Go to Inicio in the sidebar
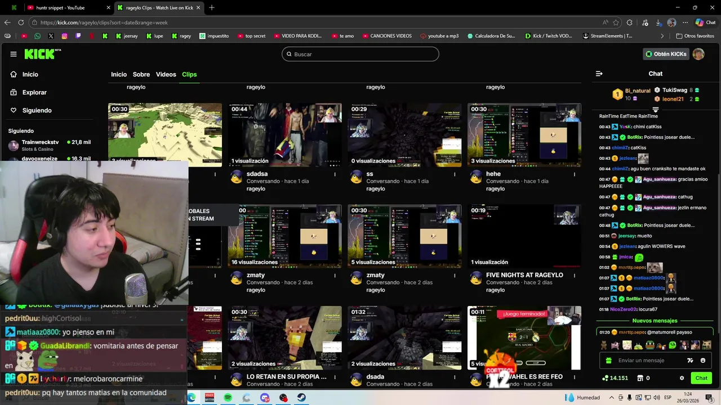 point(24,74)
